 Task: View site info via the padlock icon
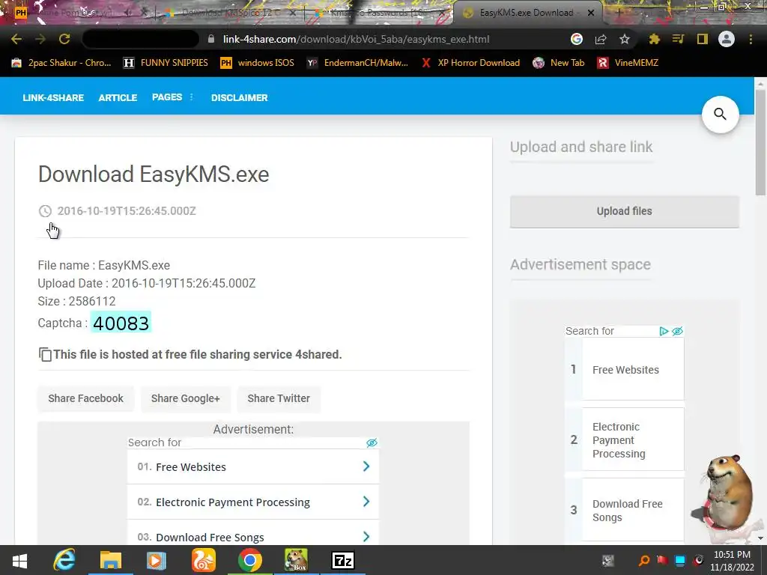click(211, 39)
